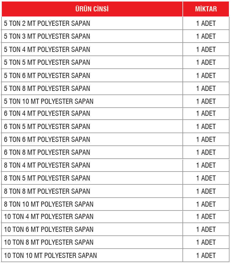
Task: Click the 6 TON 4 MT POLYESTER SAPAN cell
Action: 47,113
